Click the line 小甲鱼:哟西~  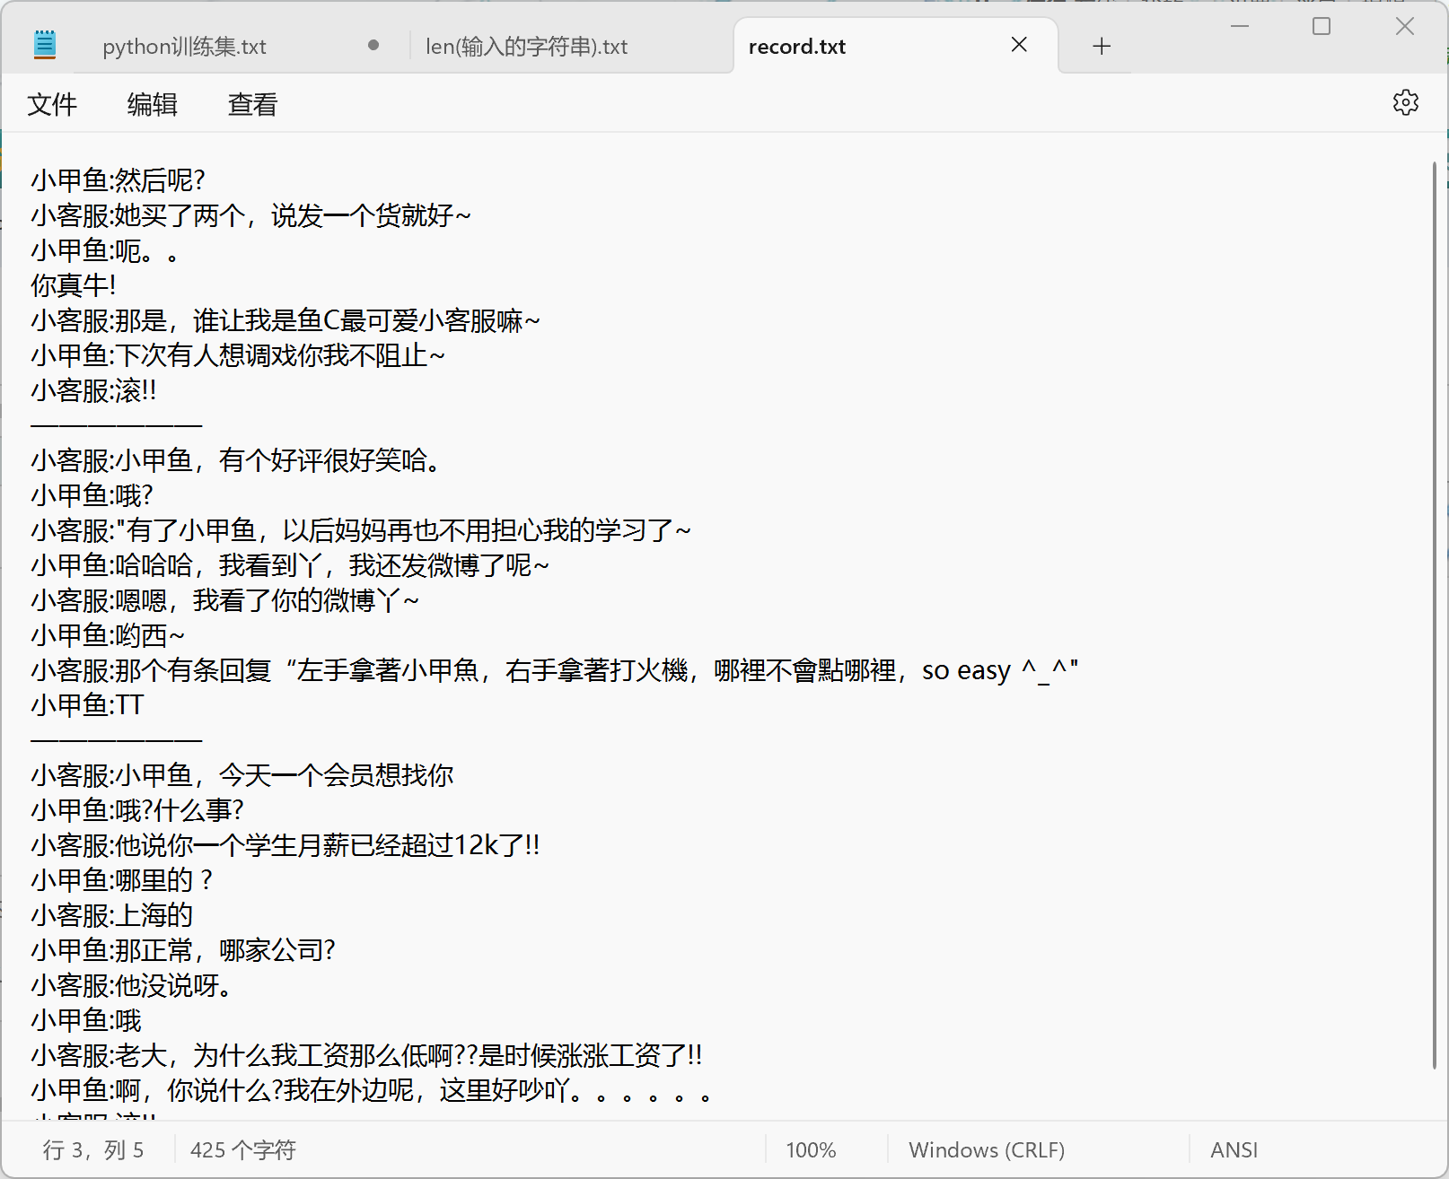pos(108,635)
